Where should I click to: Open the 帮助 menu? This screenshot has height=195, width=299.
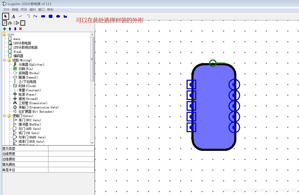pos(50,10)
